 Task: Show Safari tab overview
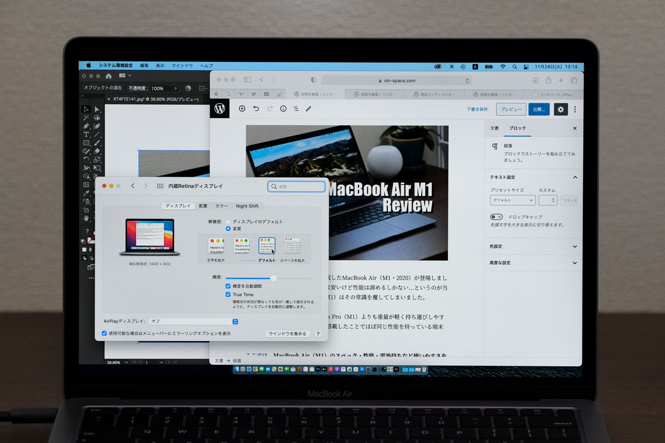[x=574, y=80]
